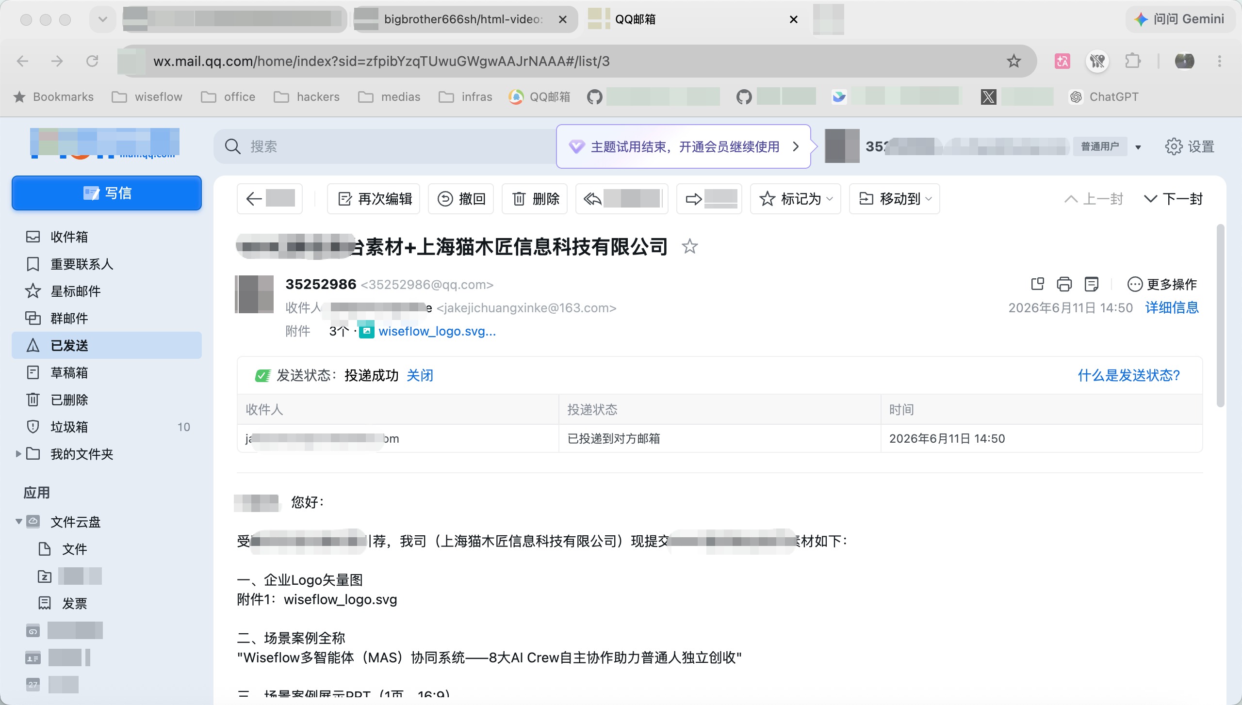Collapse the 文件云盘 section arrow

[18, 522]
